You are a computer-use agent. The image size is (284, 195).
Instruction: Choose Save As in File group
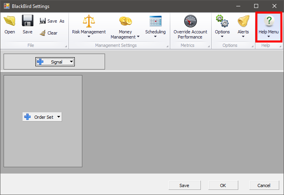tap(52, 21)
